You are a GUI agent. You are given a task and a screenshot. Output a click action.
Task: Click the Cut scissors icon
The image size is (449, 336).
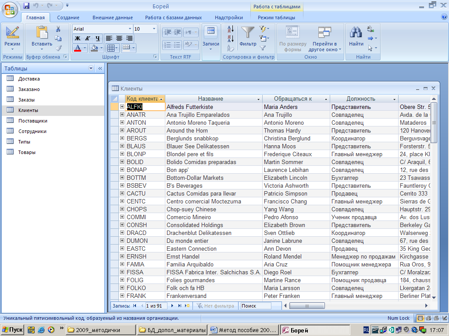[58, 29]
